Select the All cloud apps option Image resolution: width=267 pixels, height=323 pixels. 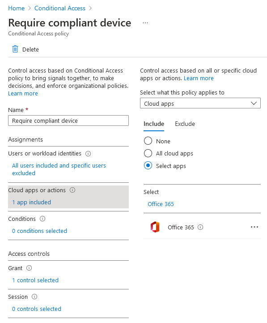148,153
